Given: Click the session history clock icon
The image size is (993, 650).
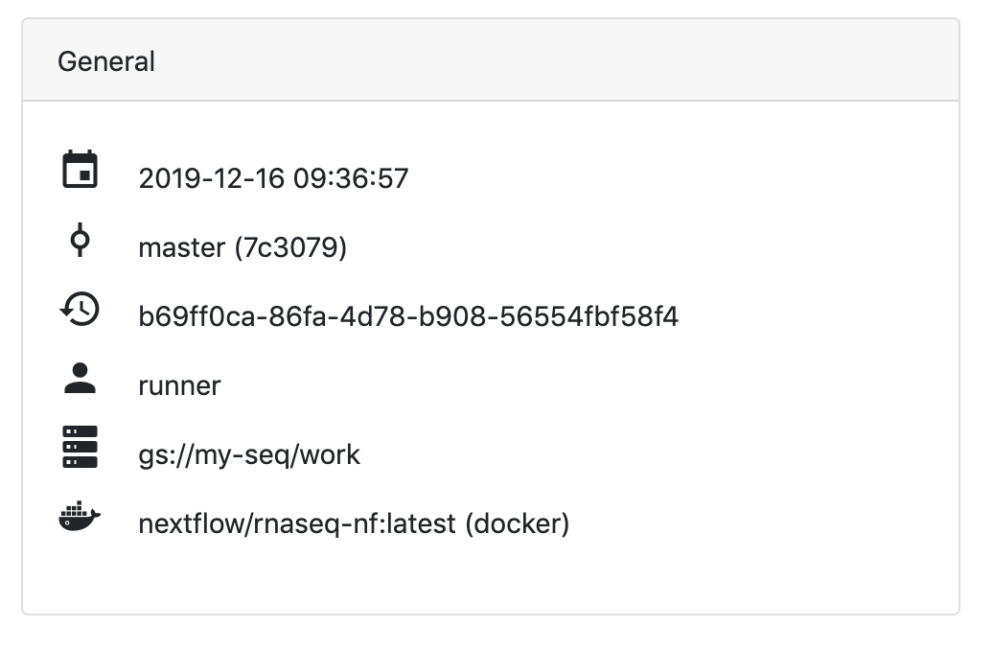Looking at the screenshot, I should pyautogui.click(x=81, y=311).
